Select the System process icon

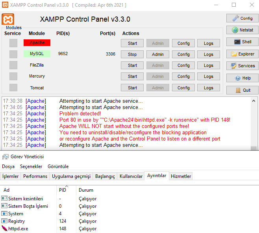click(4, 213)
